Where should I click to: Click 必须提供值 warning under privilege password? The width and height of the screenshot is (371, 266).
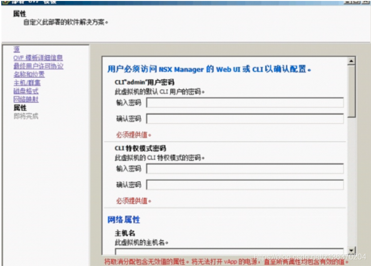[x=133, y=201]
